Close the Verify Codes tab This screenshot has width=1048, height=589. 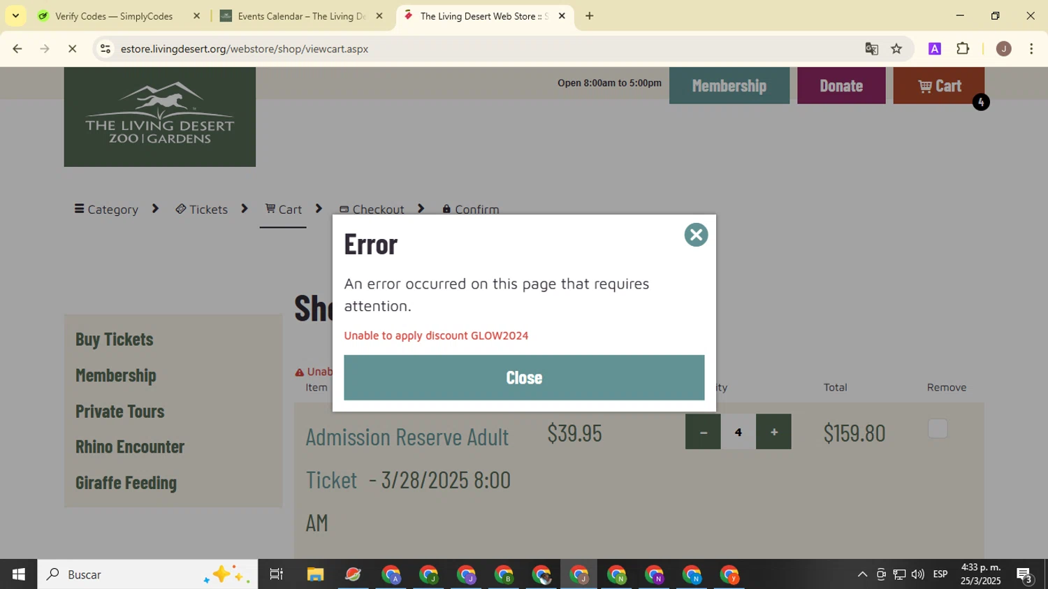[x=196, y=16]
